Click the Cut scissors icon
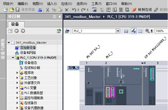 click(48, 10)
